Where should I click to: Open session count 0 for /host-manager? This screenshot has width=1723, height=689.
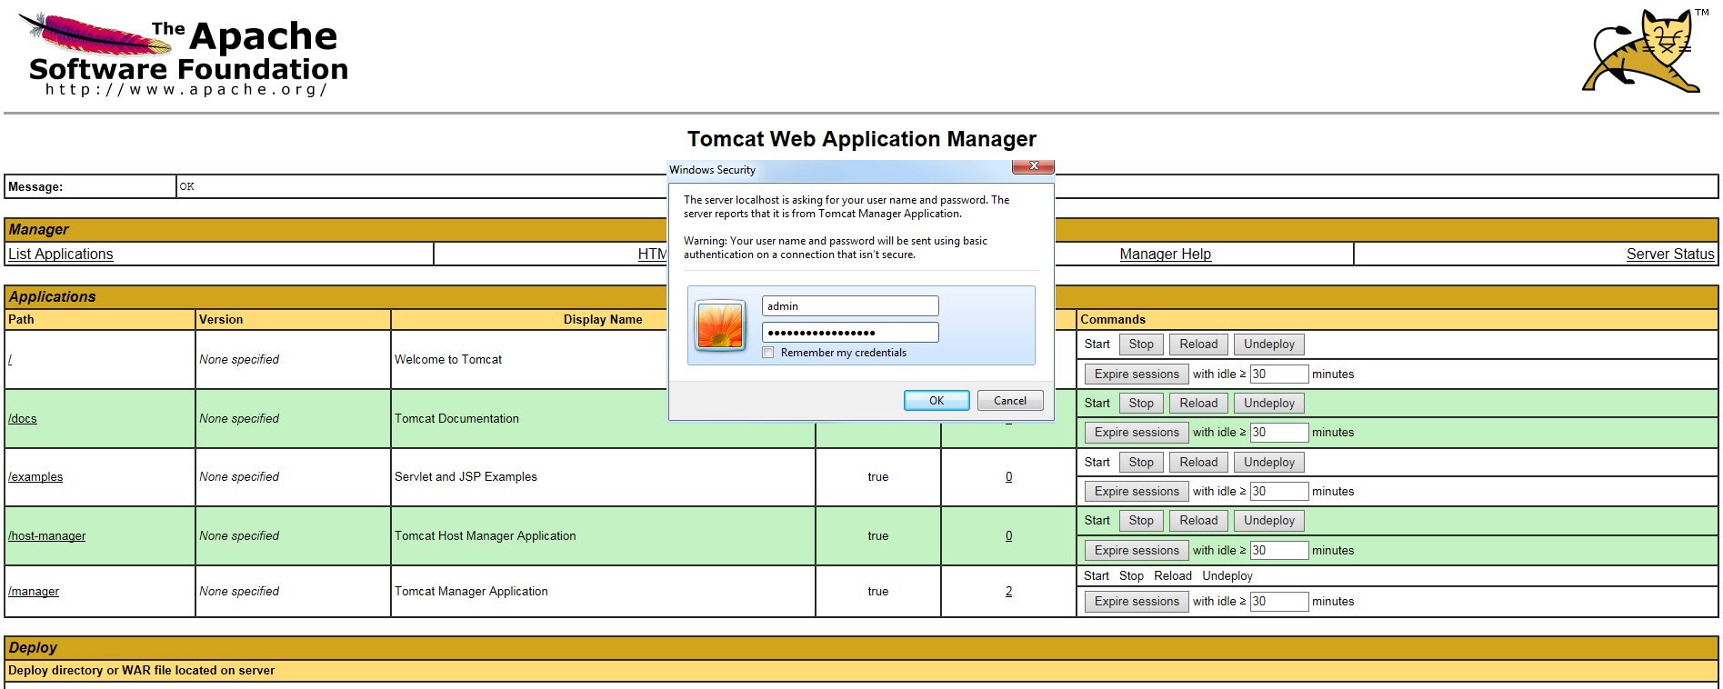pos(1009,536)
